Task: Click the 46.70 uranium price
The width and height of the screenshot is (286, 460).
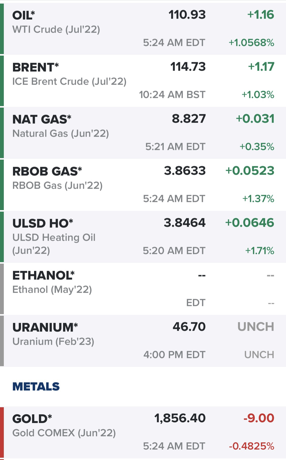Action: tap(189, 327)
